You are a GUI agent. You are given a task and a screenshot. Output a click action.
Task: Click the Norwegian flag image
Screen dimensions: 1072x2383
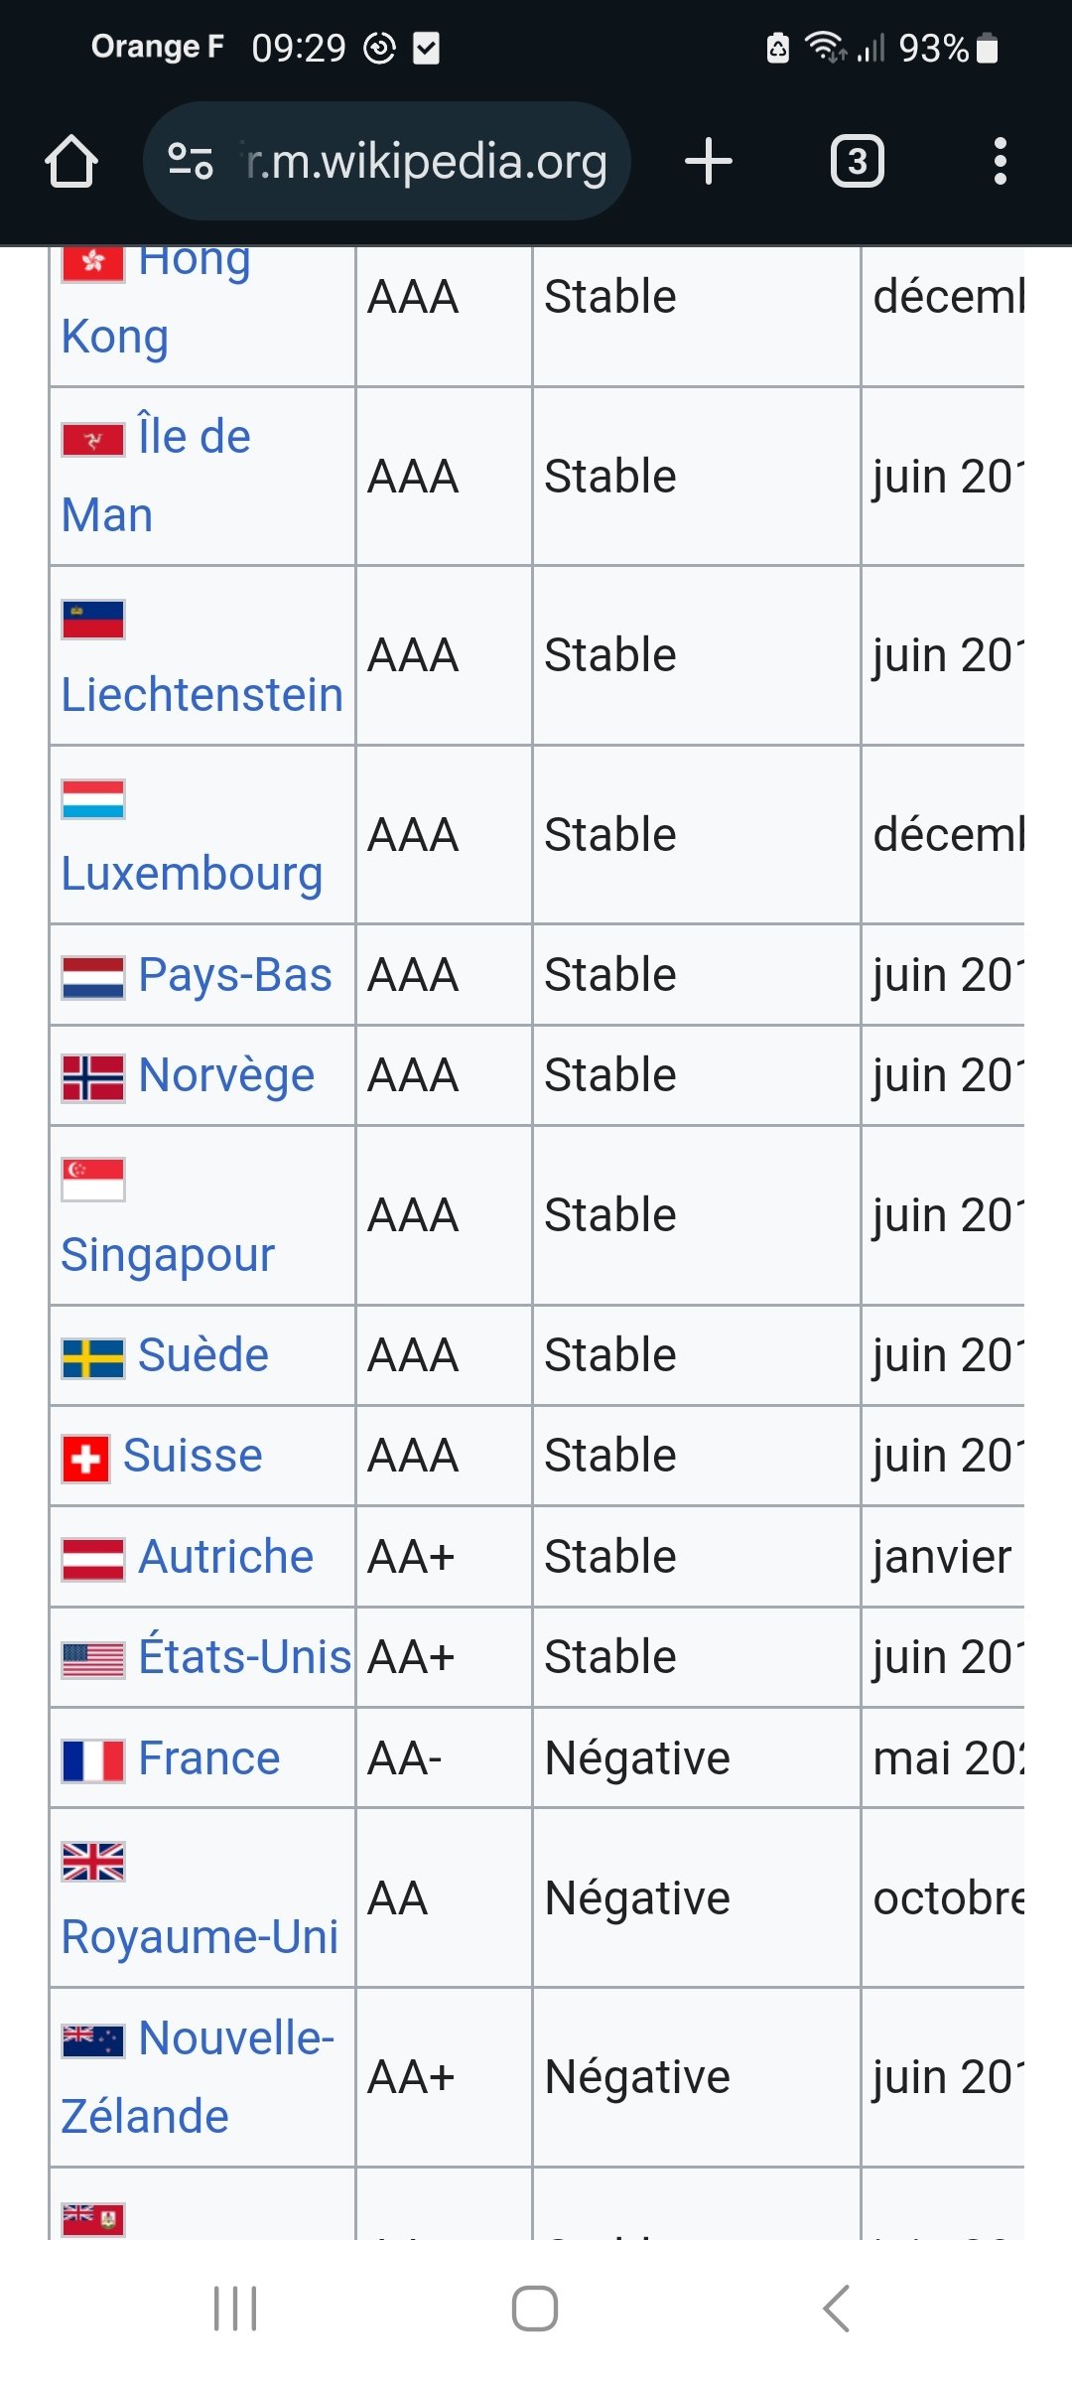pyautogui.click(x=93, y=1078)
